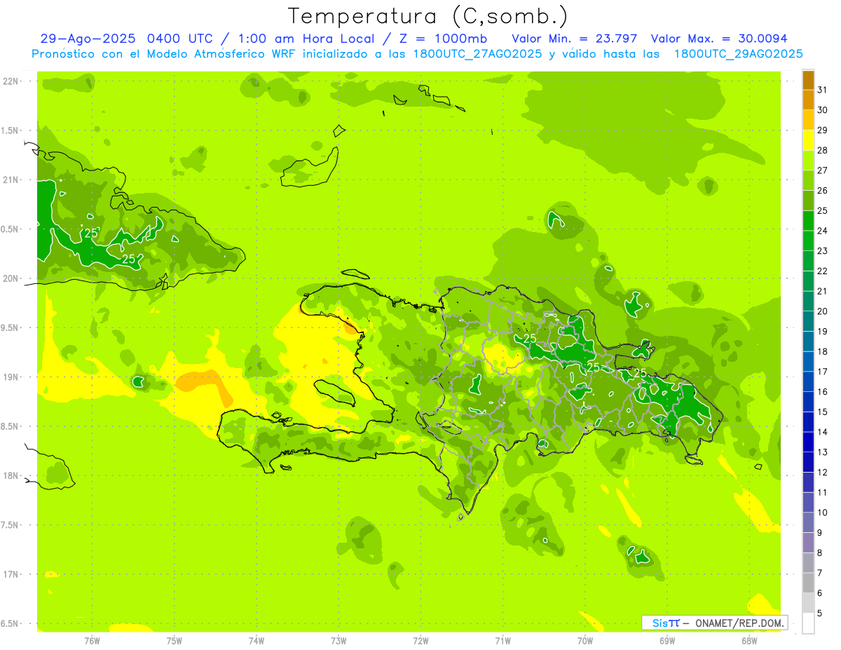This screenshot has width=841, height=650.
Task: Click the 20N latitude axis label
Action: [10, 279]
